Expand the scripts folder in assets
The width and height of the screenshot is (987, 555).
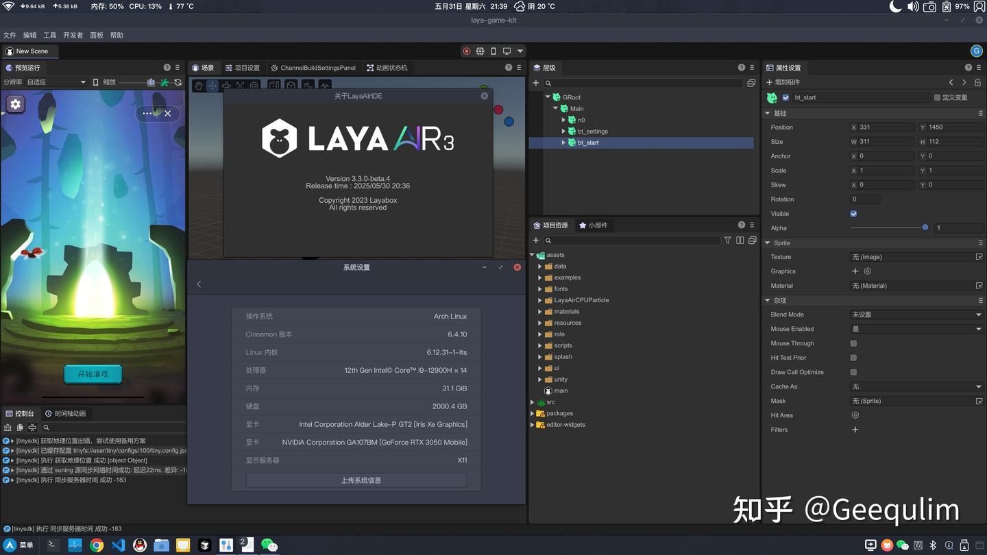[x=539, y=345]
